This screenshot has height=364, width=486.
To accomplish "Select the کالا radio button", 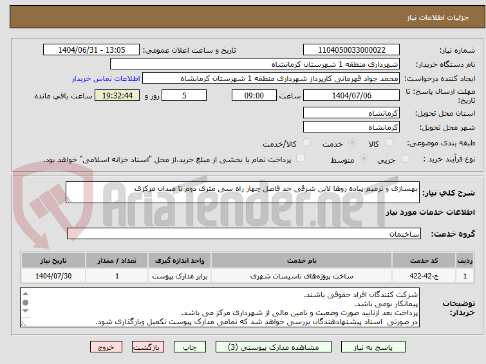I will [x=389, y=143].
